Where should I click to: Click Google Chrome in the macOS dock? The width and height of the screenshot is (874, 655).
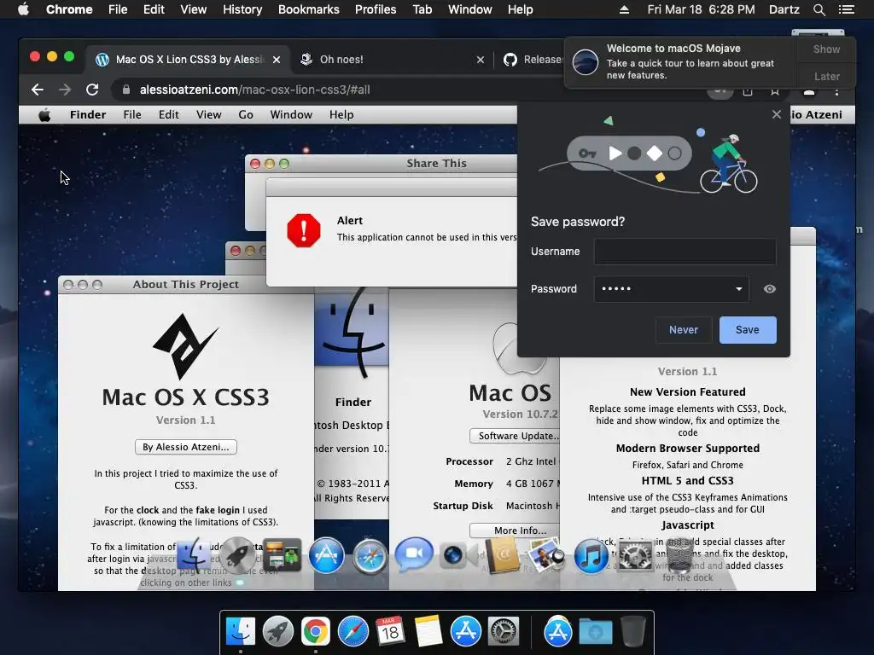316,632
